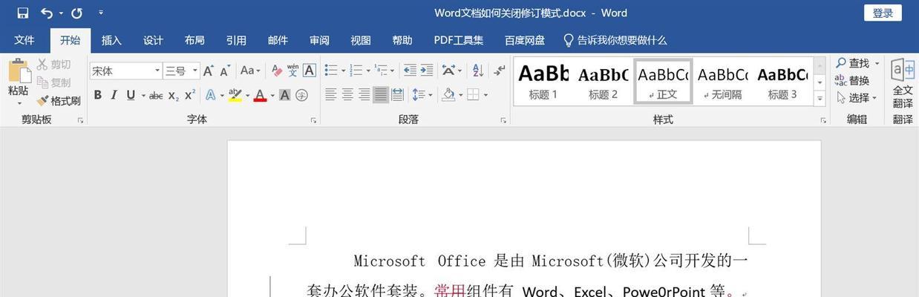Toggle Italic formatting
Screen dimensions: 919x297
(114, 95)
